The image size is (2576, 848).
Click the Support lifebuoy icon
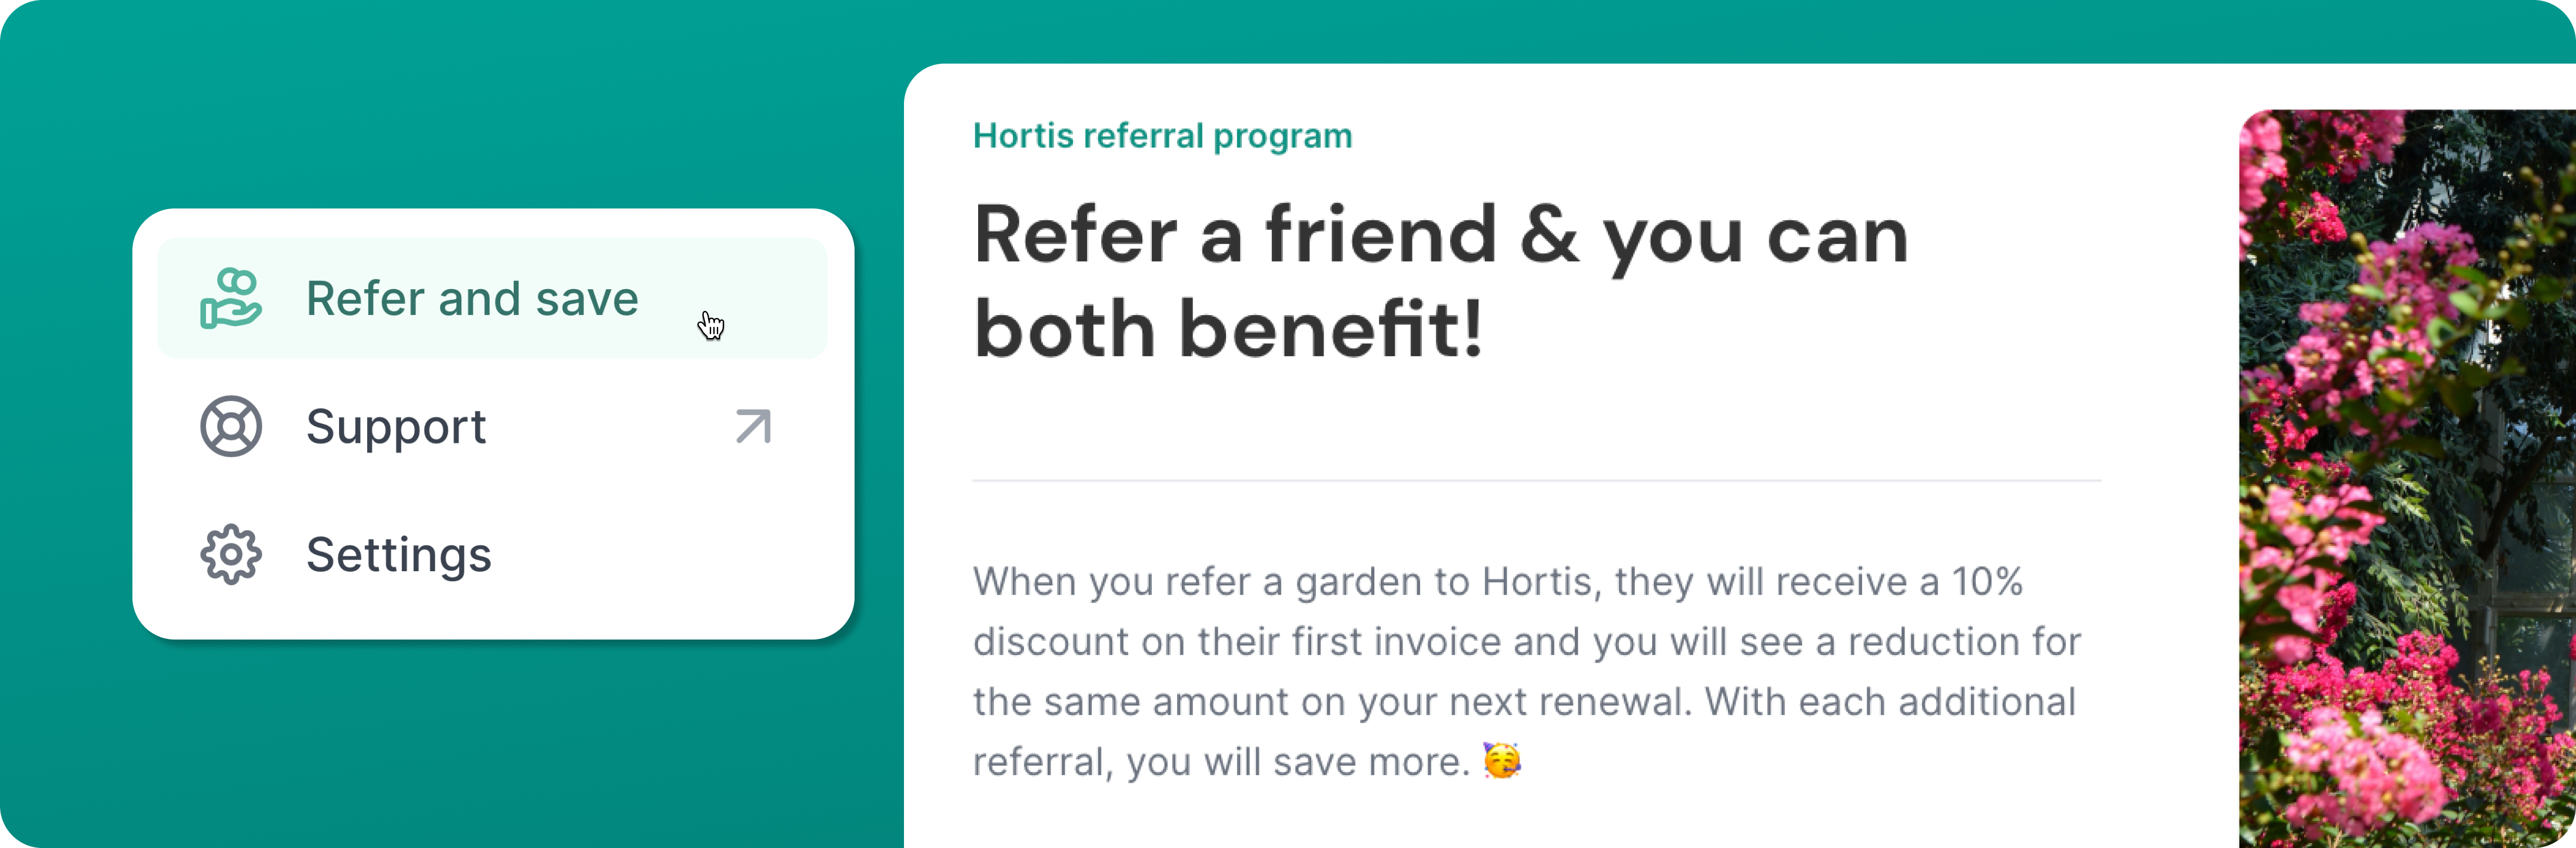point(231,426)
